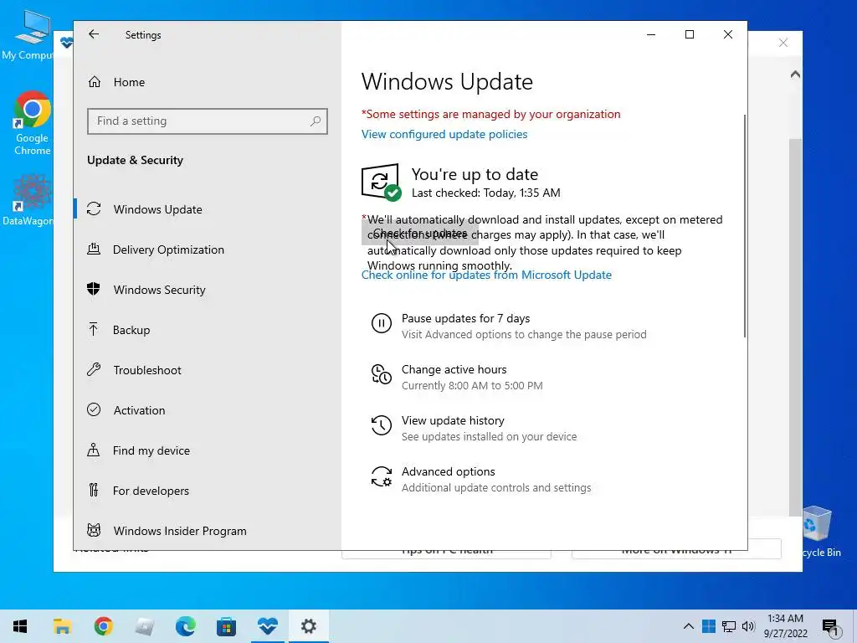Viewport: 857px width, 643px height.
Task: Open View configured update policies link
Action: point(444,135)
